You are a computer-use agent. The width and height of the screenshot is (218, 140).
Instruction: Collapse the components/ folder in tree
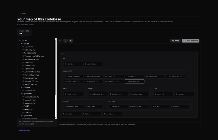click(22, 53)
